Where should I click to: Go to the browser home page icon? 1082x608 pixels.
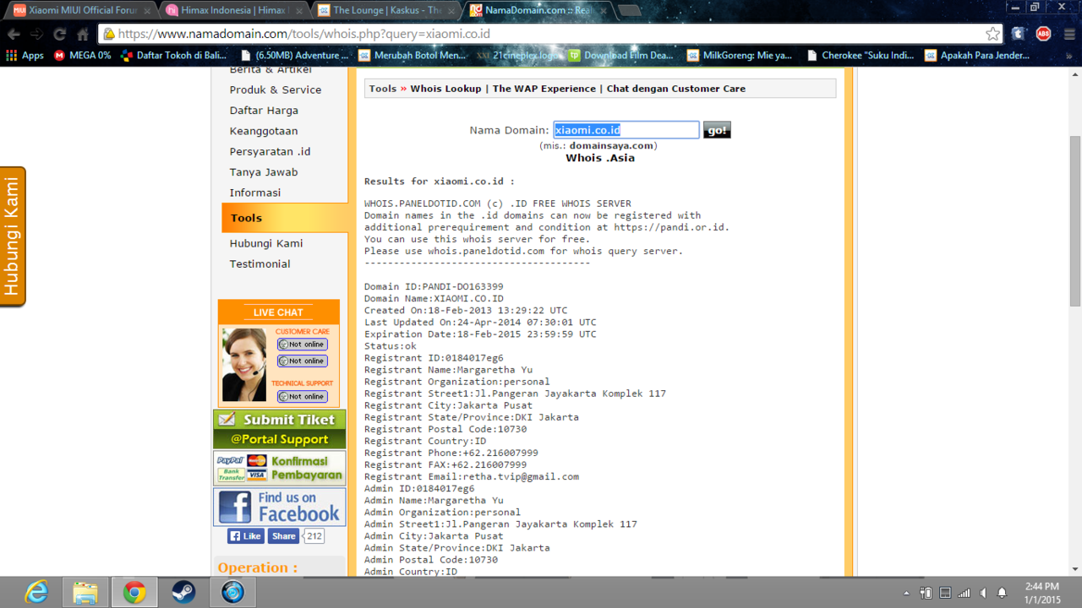click(x=82, y=35)
